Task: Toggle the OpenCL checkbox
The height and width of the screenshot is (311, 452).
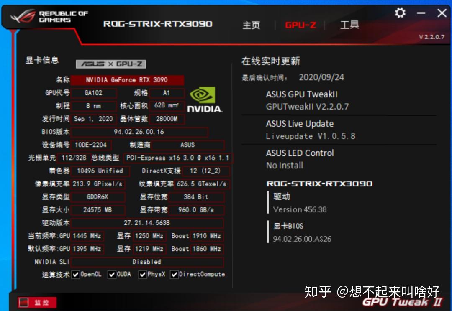Action: [x=75, y=275]
